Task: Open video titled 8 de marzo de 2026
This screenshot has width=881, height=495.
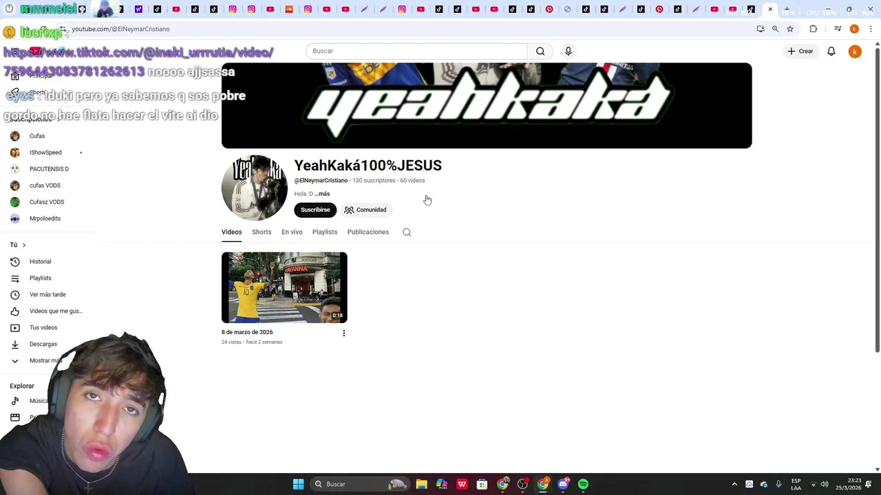Action: point(247,332)
